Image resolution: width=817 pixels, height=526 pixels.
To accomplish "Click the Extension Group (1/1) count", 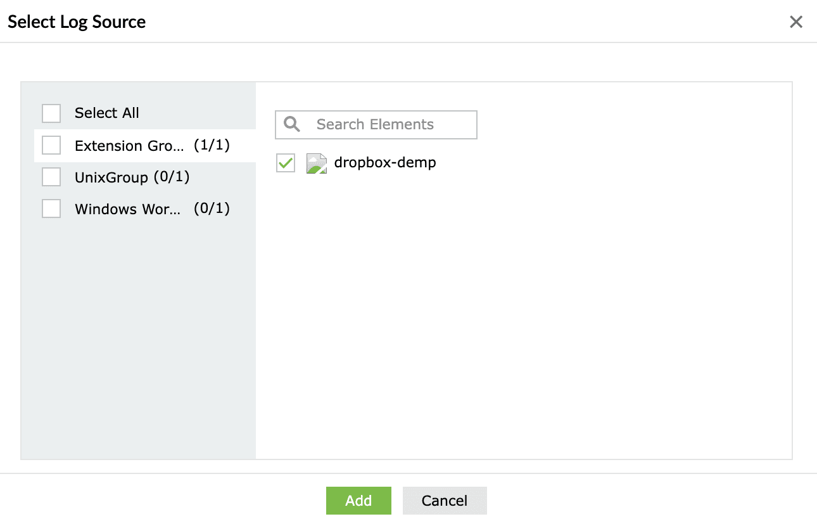I will point(212,146).
